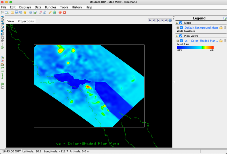The image size is (227, 154).
Task: Collapse the Plan Views legend category
Action: tap(177, 36)
